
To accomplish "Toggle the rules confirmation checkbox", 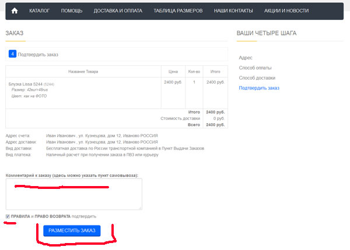I will click(8, 216).
